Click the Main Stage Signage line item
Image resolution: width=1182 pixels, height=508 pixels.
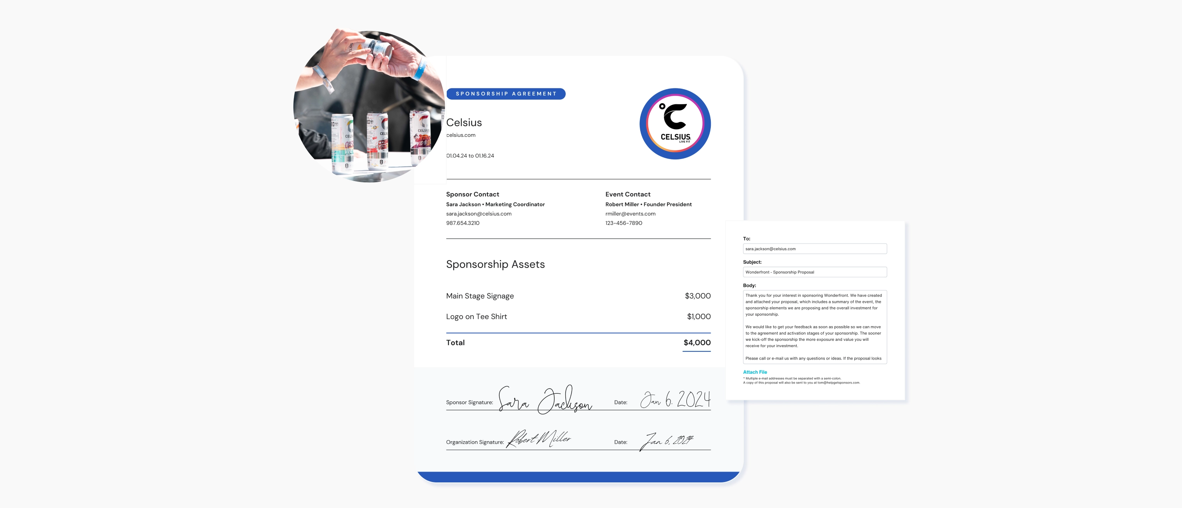[x=480, y=296]
